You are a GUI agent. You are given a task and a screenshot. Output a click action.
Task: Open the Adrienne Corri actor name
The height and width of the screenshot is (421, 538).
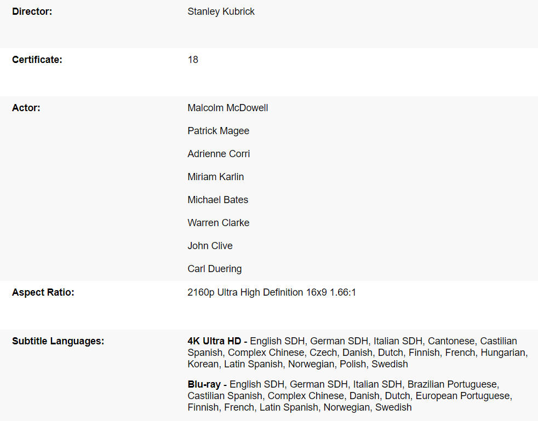point(219,154)
